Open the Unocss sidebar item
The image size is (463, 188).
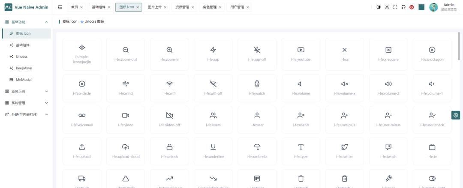[x=25, y=57]
